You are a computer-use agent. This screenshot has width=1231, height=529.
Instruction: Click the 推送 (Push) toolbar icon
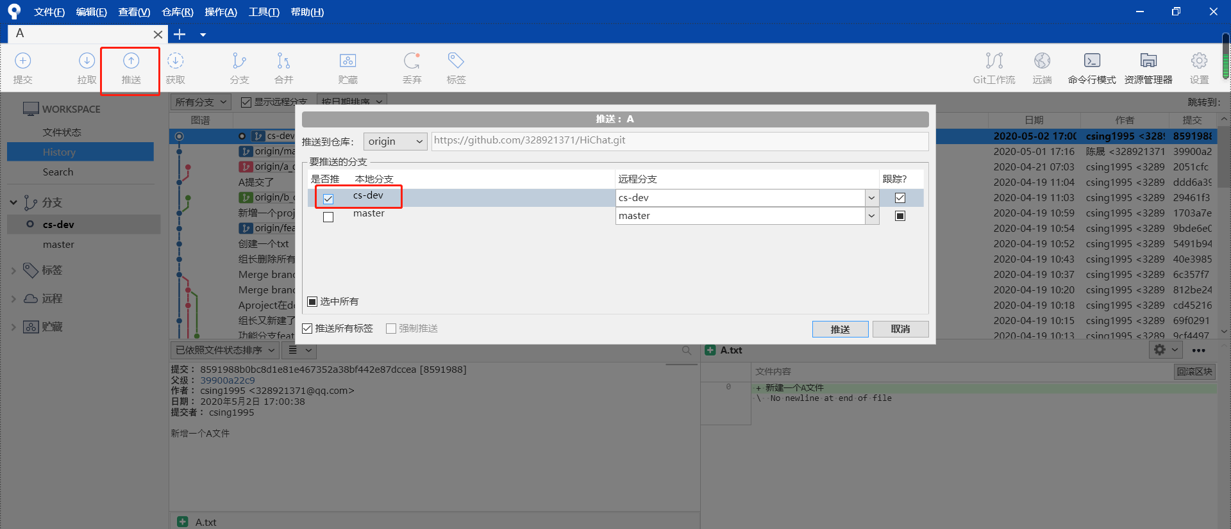131,61
